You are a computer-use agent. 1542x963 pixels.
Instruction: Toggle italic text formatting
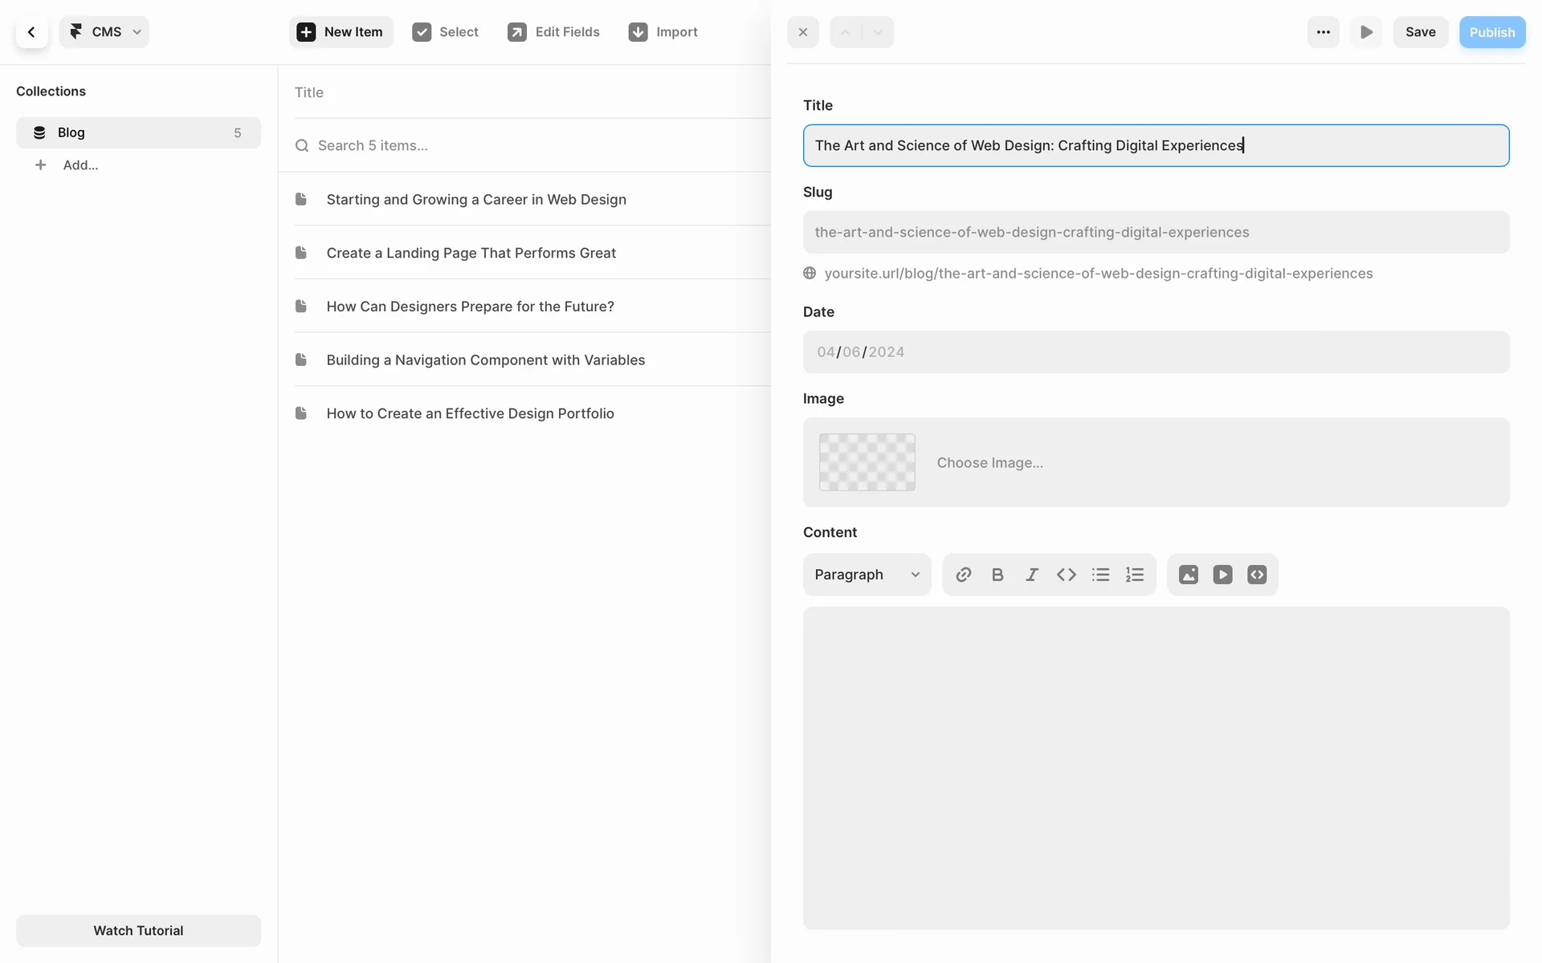tap(1032, 575)
